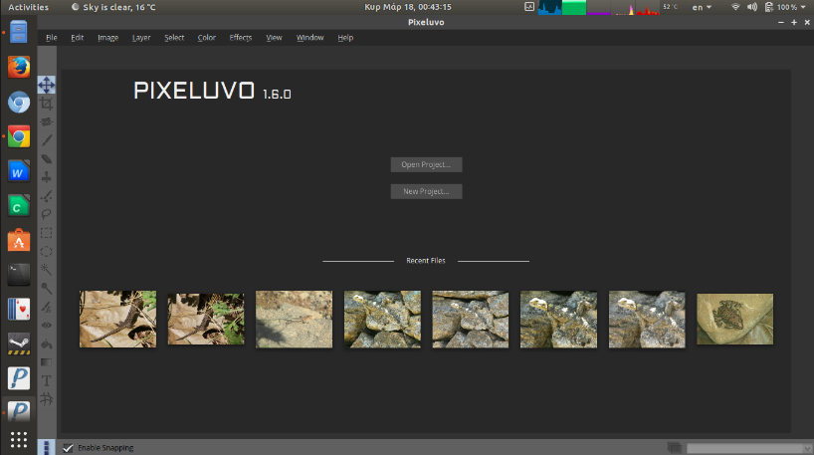Screen dimensions: 814x455
Task: Open Terminal from the dock
Action: click(19, 275)
